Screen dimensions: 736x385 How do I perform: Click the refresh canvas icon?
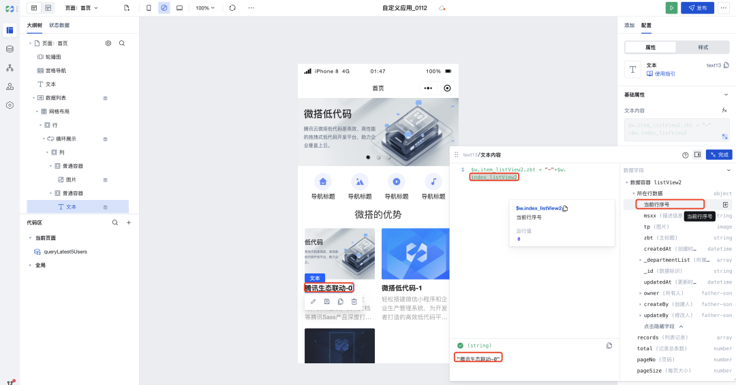(232, 8)
